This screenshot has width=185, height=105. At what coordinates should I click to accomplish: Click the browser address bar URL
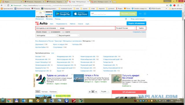(53, 5)
